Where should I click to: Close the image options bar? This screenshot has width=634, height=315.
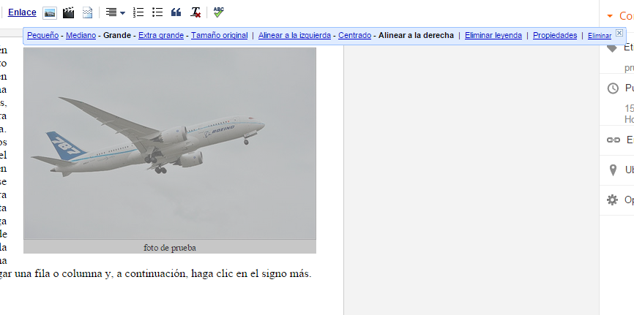[619, 33]
